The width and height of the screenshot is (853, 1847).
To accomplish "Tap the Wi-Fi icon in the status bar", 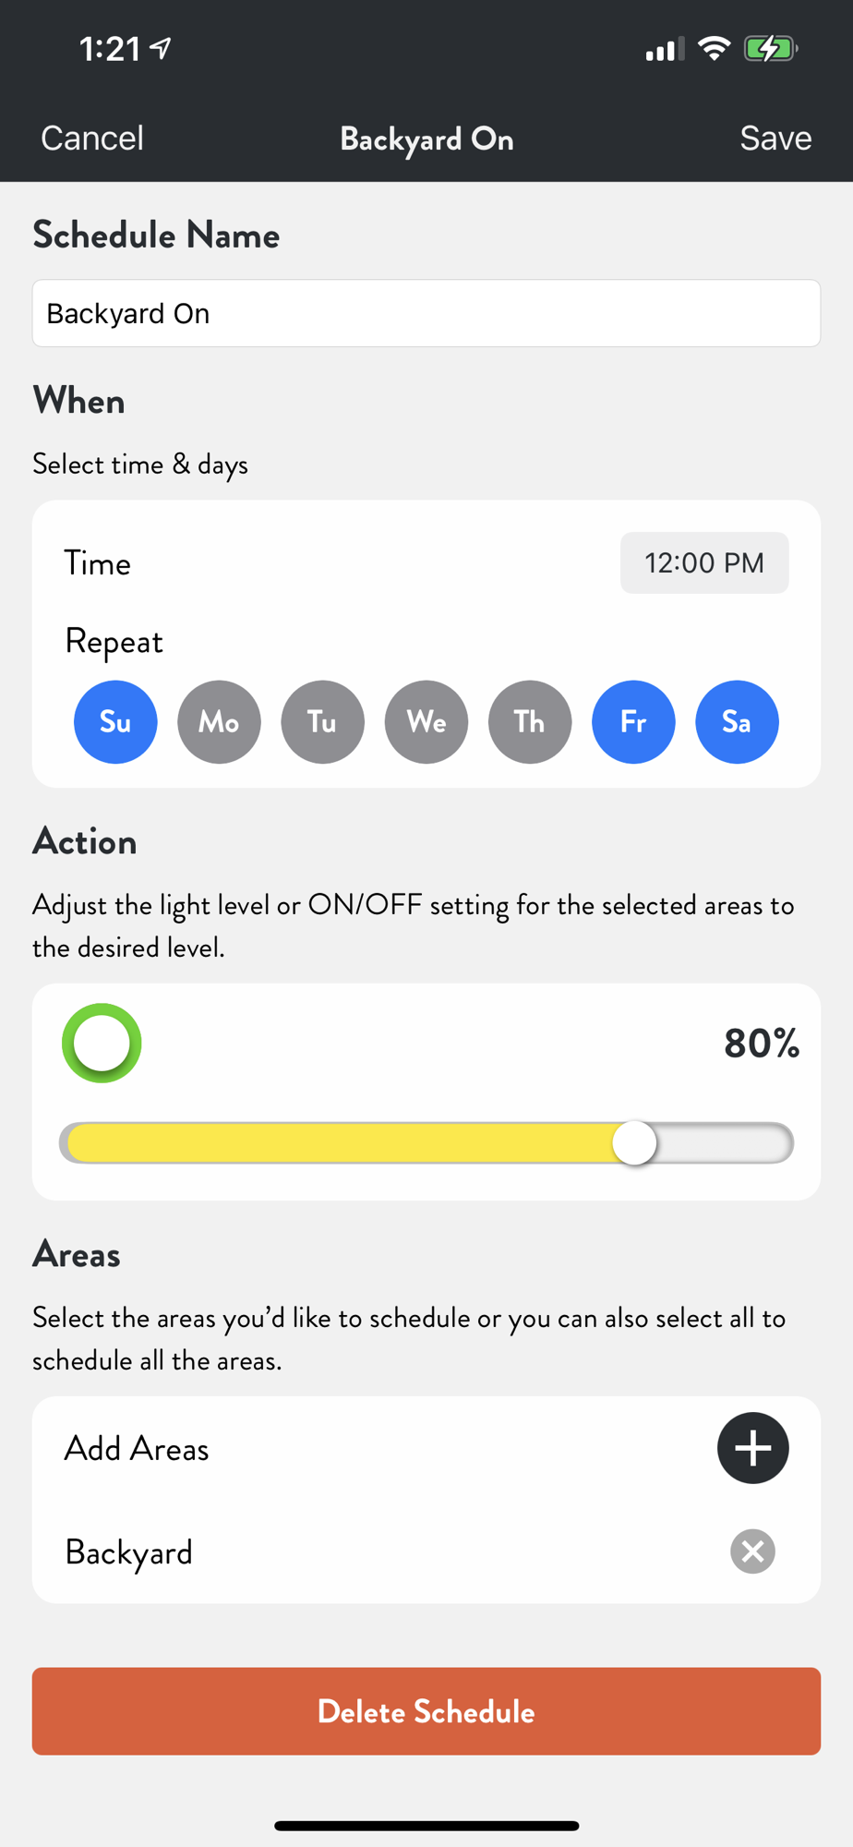I will pyautogui.click(x=714, y=48).
